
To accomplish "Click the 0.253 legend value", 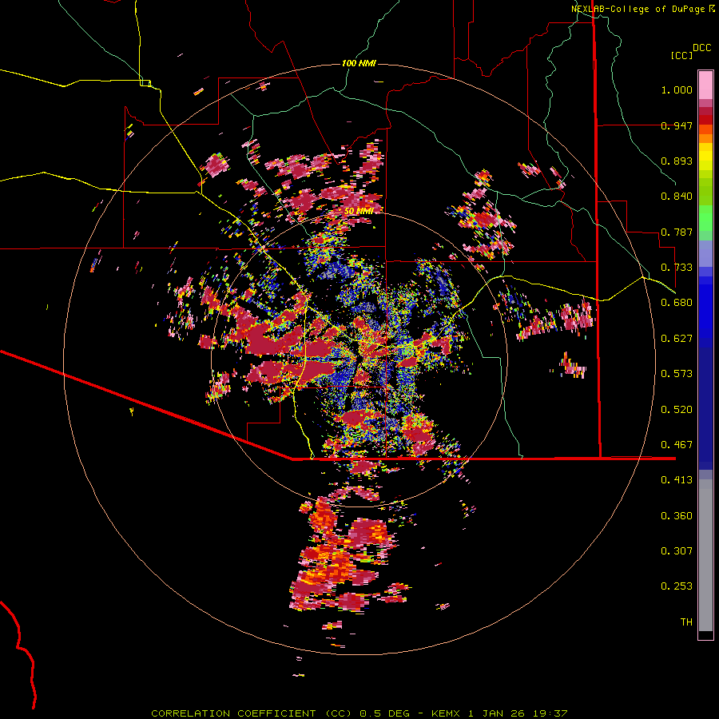I will [x=677, y=586].
